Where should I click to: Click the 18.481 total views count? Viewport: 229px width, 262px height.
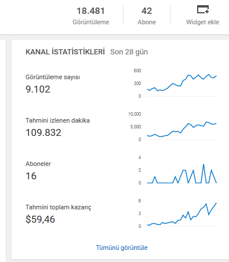click(90, 11)
